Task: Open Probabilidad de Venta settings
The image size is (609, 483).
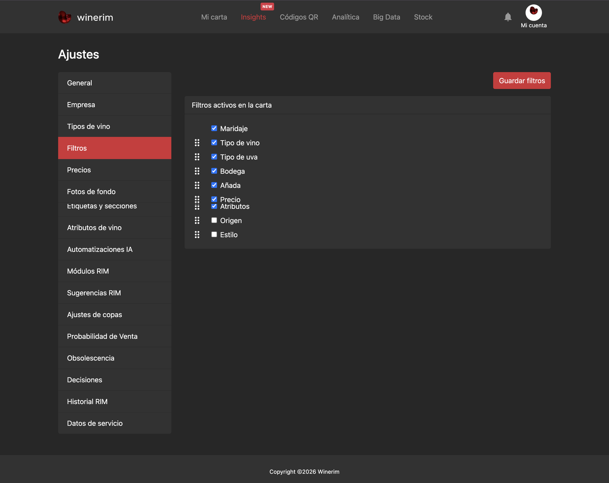Action: pos(114,336)
